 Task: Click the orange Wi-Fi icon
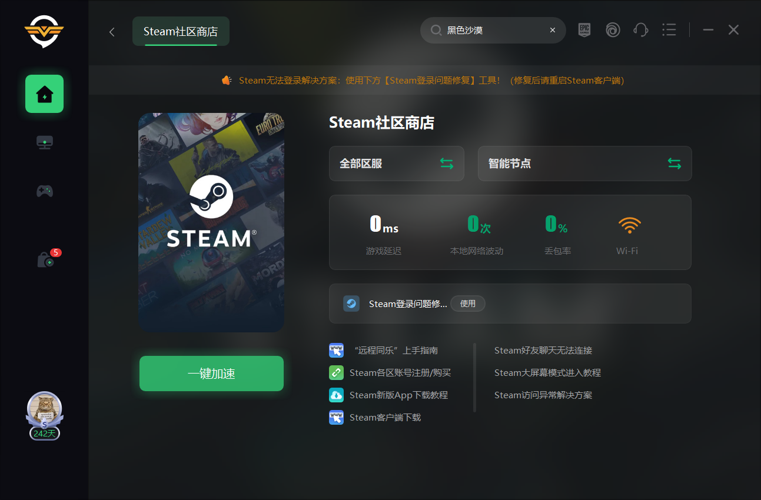(629, 225)
